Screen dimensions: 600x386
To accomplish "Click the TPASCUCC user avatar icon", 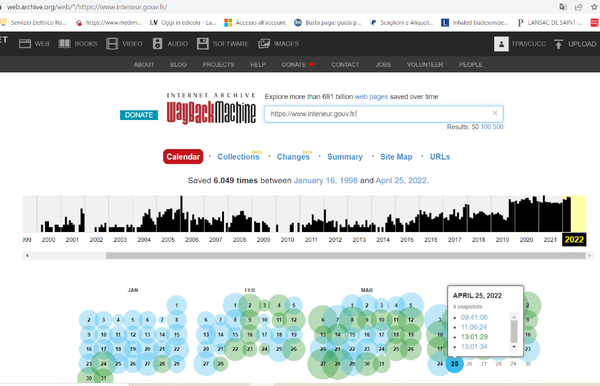I will coord(501,44).
